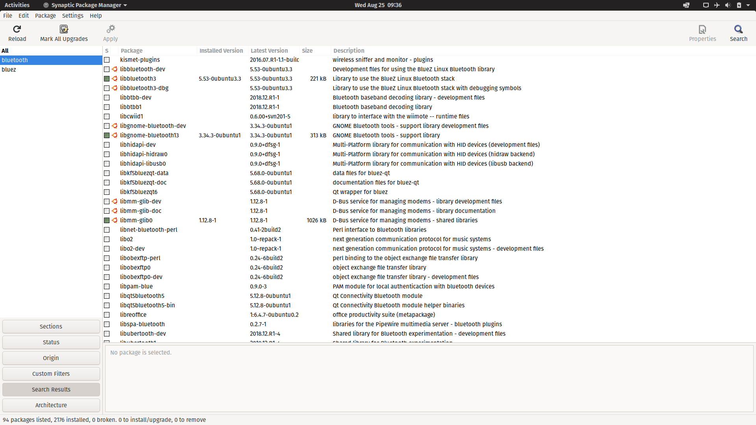This screenshot has height=425, width=756.
Task: Click installed checkbox for libbluetooth3
Action: pos(107,79)
